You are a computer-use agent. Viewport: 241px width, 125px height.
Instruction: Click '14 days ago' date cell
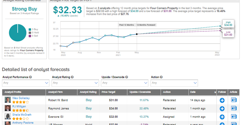pos(198,100)
